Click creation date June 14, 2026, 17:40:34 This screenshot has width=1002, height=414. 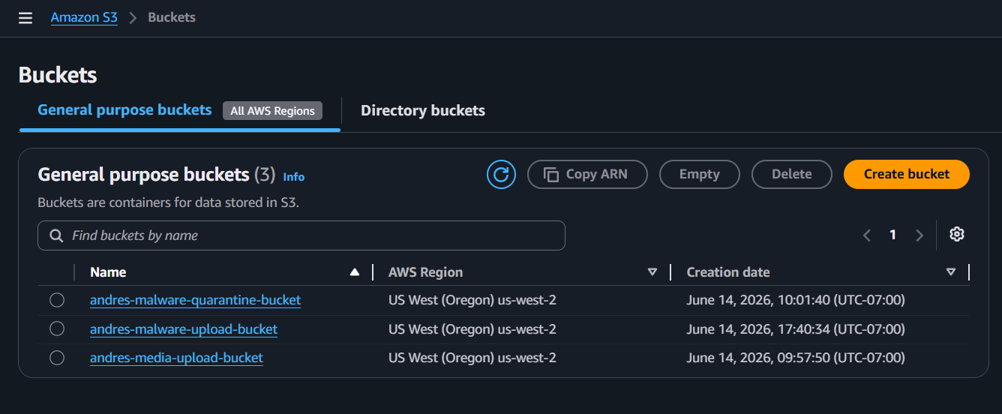click(796, 328)
